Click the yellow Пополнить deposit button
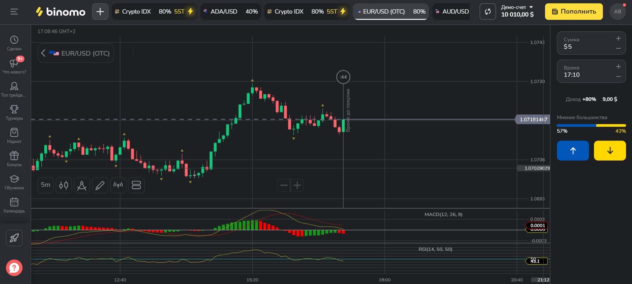 tap(574, 12)
